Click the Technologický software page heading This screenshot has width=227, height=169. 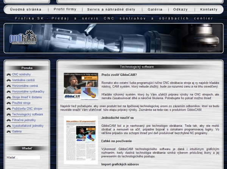(137, 67)
